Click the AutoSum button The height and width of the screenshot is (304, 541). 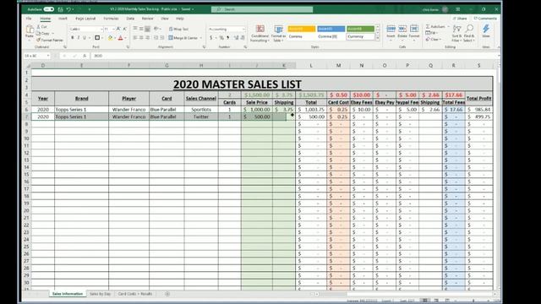click(435, 26)
